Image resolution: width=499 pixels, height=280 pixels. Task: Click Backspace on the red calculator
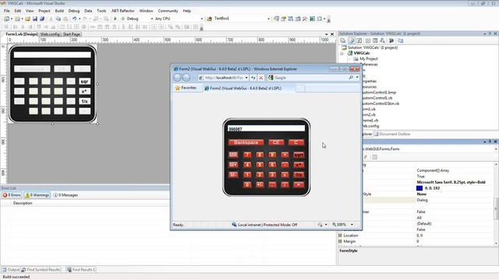246,142
